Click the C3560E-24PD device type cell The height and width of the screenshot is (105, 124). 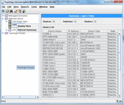pos(94,95)
